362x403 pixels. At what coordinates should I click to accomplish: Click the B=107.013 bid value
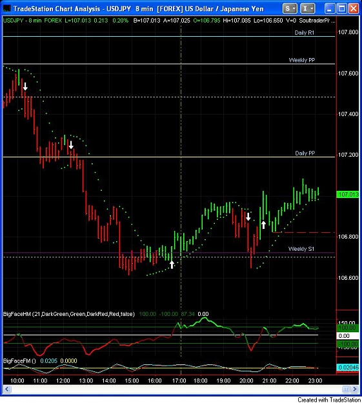[147, 20]
